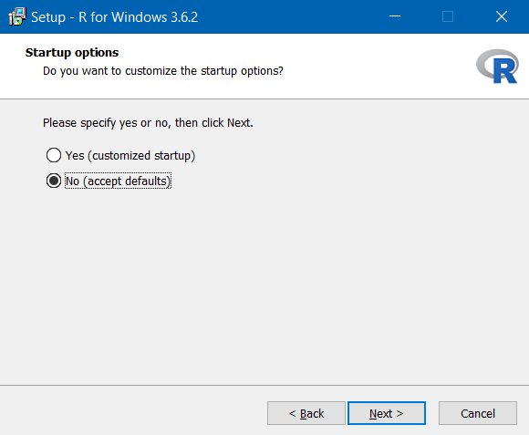Cancel the R installation
Screen dimensions: 529x435
pos(478,413)
